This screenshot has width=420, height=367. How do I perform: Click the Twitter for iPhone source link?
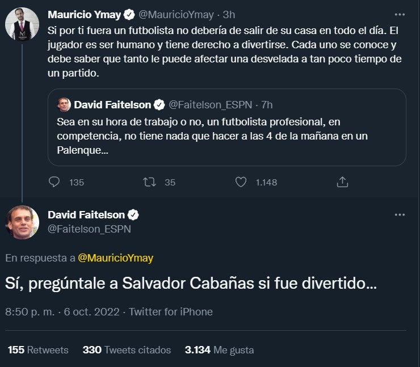pyautogui.click(x=171, y=312)
